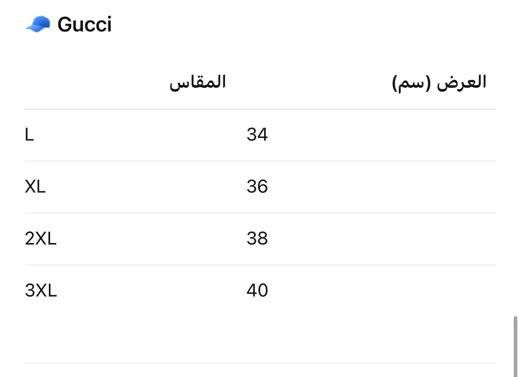The width and height of the screenshot is (521, 377).
Task: Click the vertical scrollbar thumb
Action: pos(515,346)
